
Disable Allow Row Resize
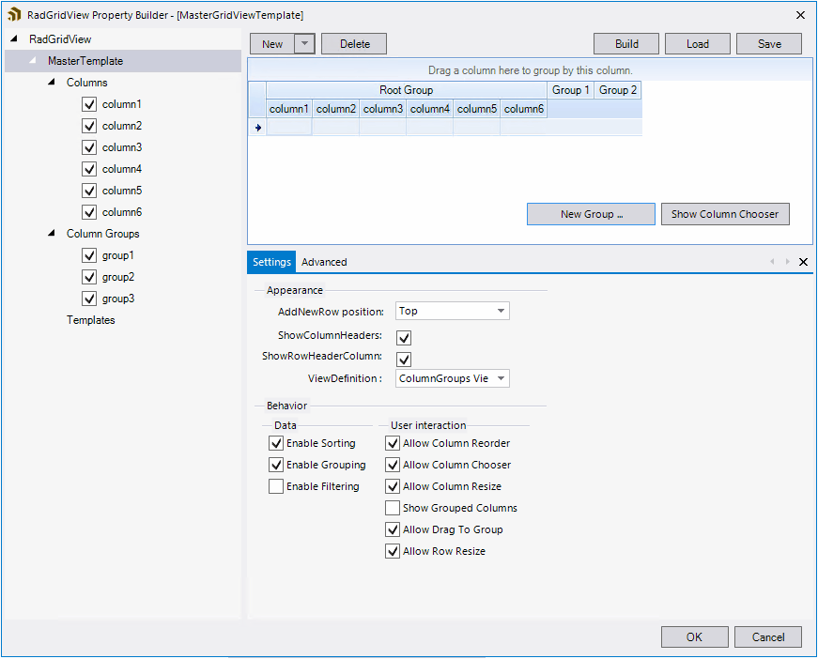point(392,551)
